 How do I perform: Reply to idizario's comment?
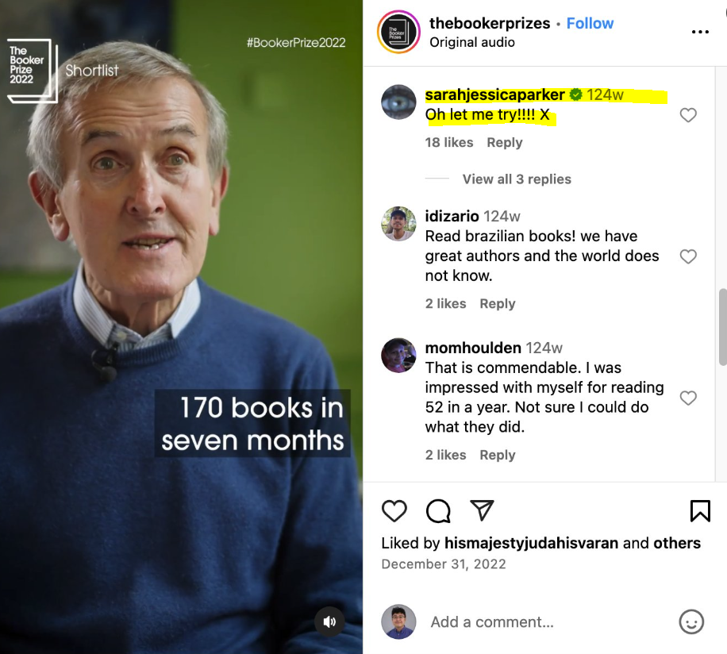click(x=498, y=304)
